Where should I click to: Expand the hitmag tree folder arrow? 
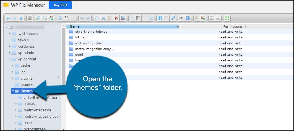coord(16,104)
